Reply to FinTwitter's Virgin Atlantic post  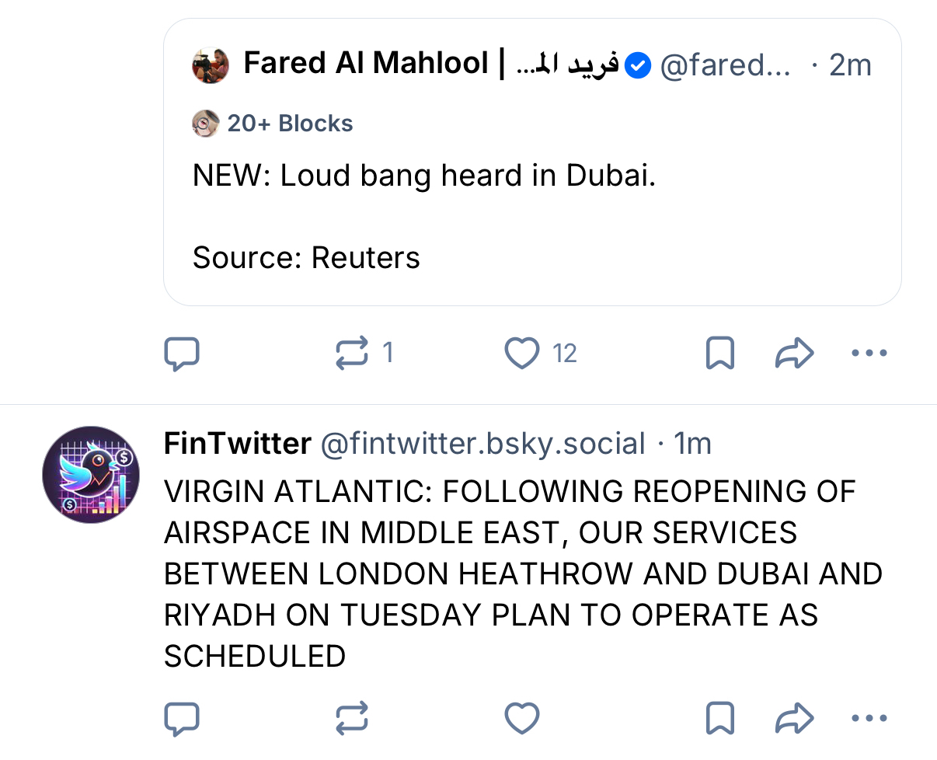click(182, 719)
